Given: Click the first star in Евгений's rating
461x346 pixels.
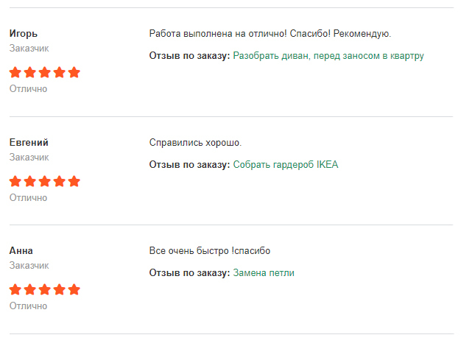Looking at the screenshot, I should click(x=15, y=181).
